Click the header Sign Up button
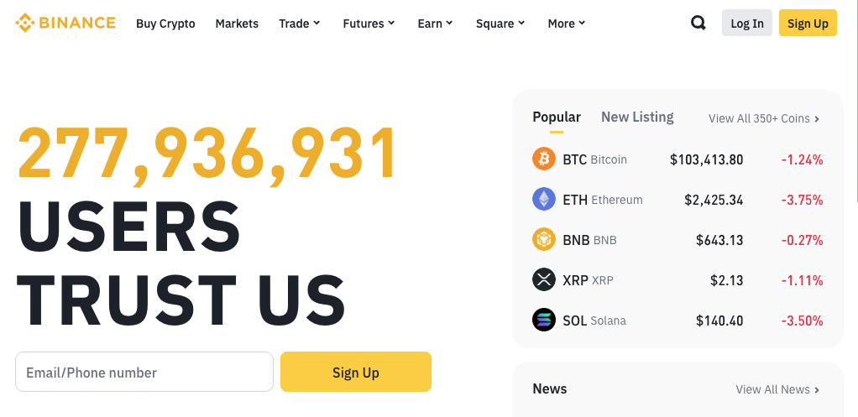This screenshot has width=858, height=417. coord(808,23)
